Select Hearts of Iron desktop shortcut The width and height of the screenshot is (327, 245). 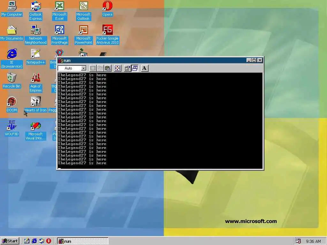pos(36,105)
